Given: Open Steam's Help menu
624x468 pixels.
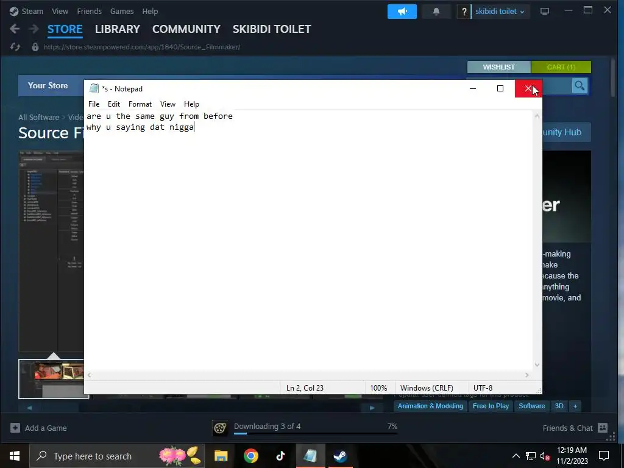Looking at the screenshot, I should coord(150,11).
